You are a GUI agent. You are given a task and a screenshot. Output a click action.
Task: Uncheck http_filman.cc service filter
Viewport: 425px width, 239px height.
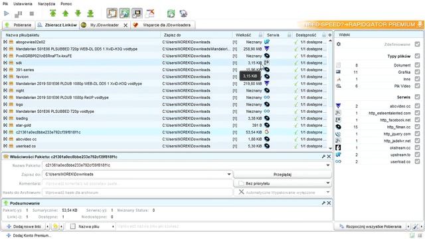coord(417,127)
